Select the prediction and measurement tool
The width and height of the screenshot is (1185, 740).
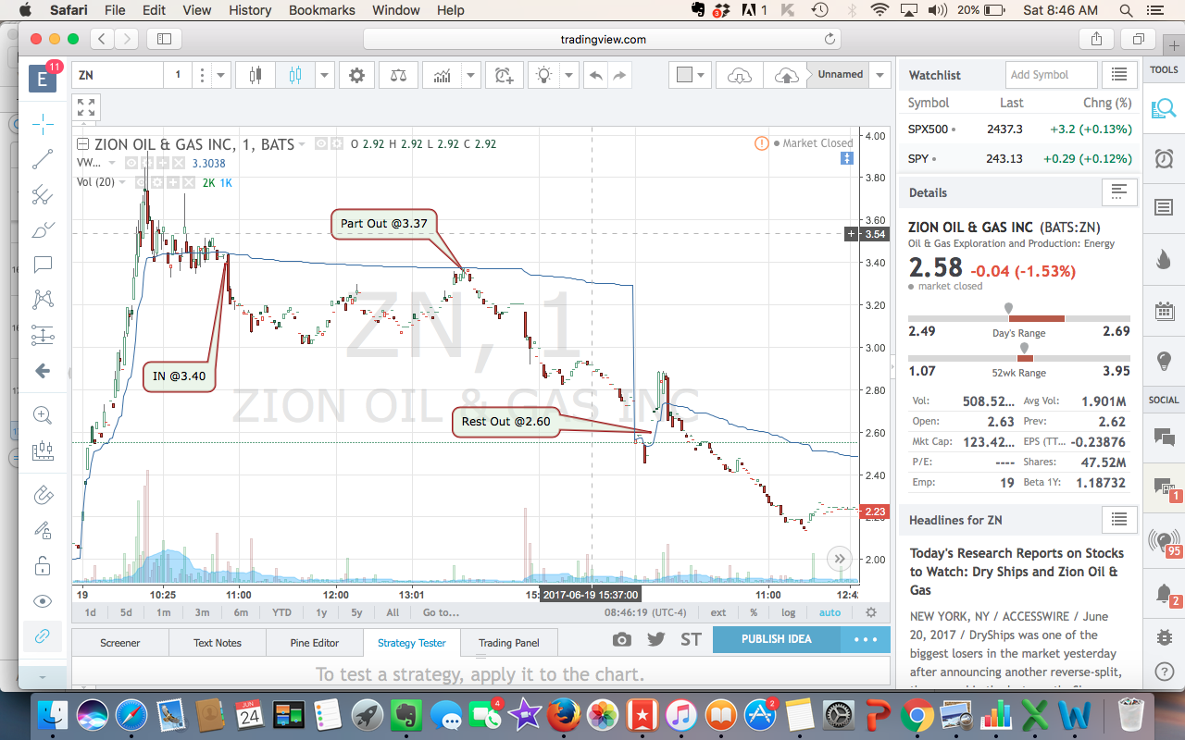pyautogui.click(x=43, y=335)
